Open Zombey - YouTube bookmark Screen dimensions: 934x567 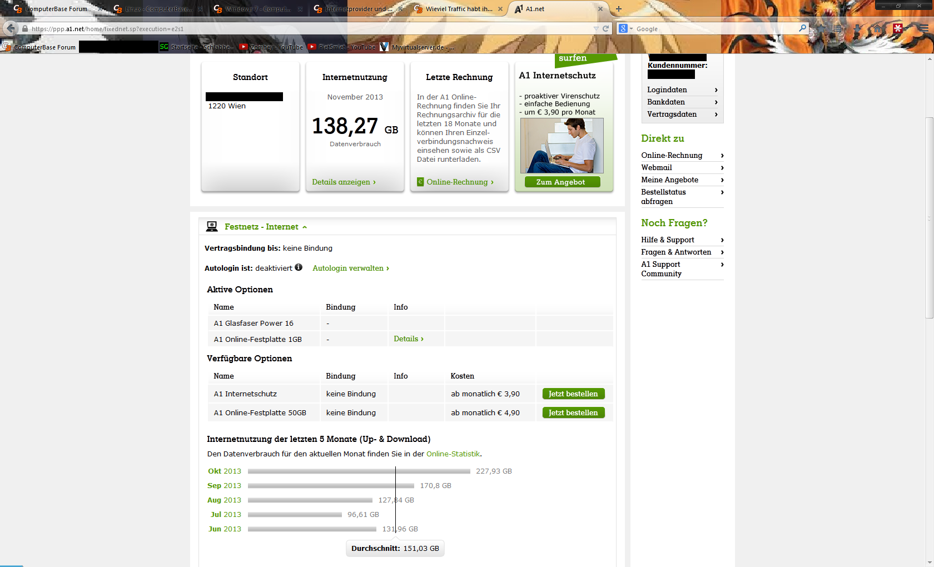(271, 47)
